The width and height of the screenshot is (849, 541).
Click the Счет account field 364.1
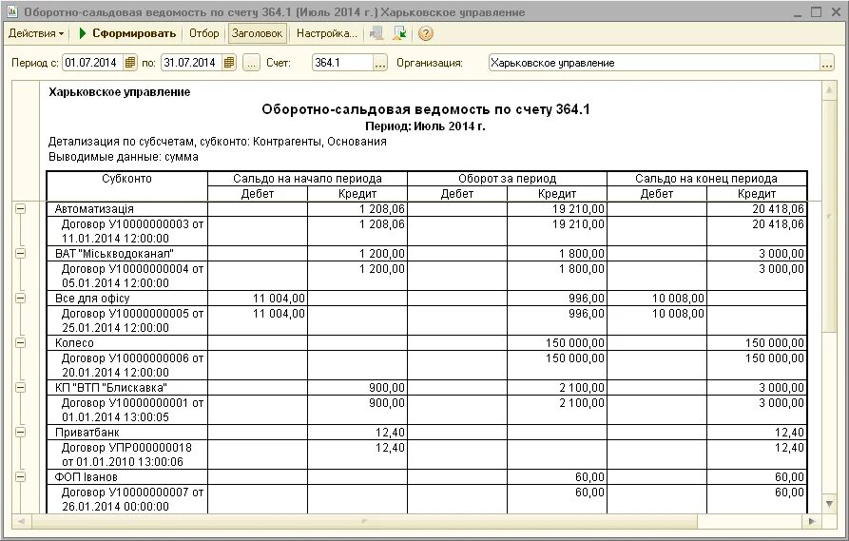(x=343, y=63)
